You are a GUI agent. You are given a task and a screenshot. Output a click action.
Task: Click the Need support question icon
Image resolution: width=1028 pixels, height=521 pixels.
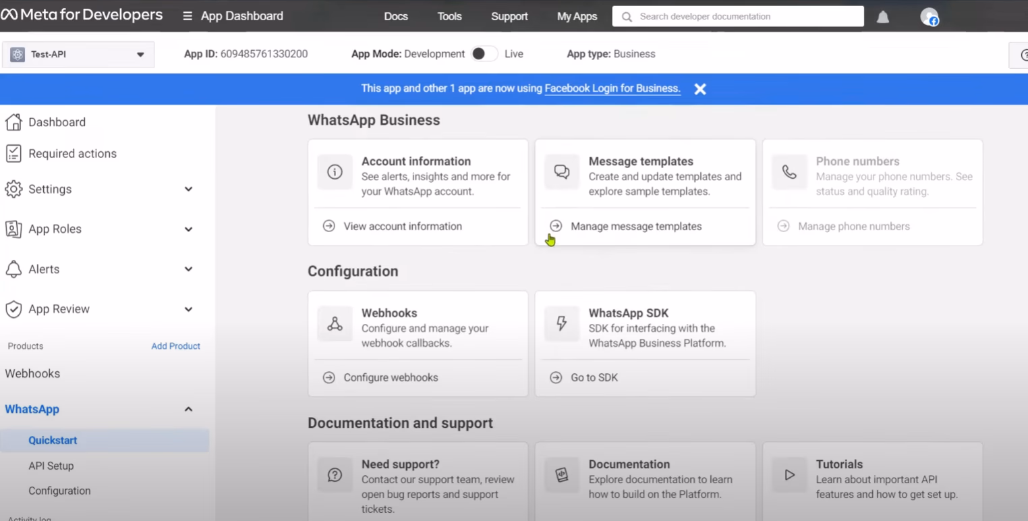point(335,475)
